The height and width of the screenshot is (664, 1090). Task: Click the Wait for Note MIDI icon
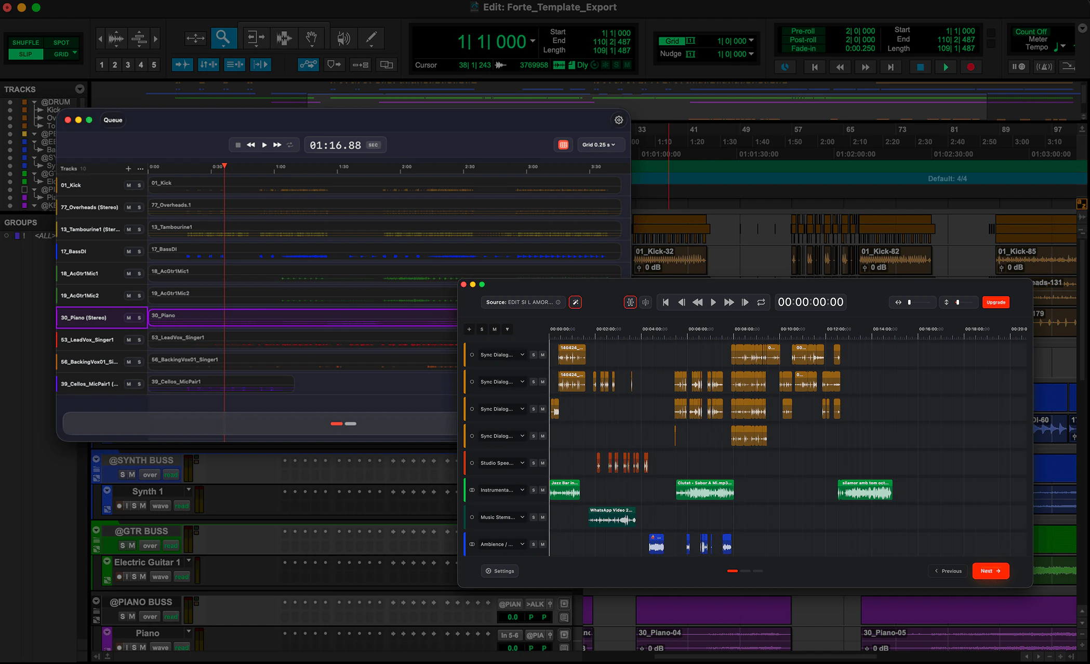coord(1018,67)
